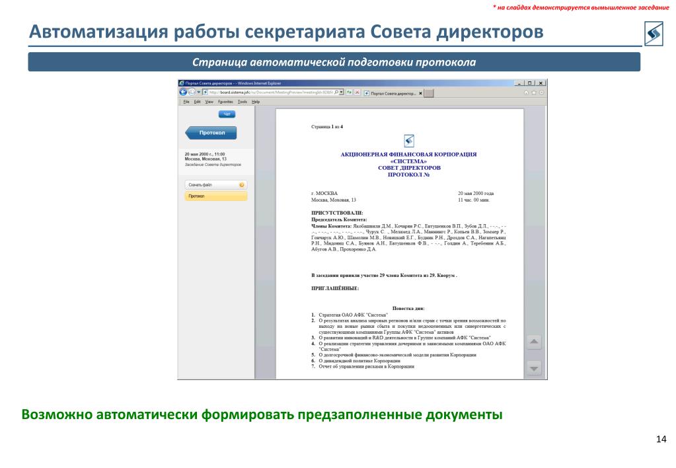Viewport: 676px width, 468px height.
Task: Click the scroll up arrow beside the document
Action: coord(534,342)
